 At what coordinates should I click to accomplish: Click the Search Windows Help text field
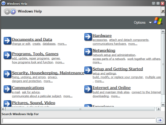79,120
